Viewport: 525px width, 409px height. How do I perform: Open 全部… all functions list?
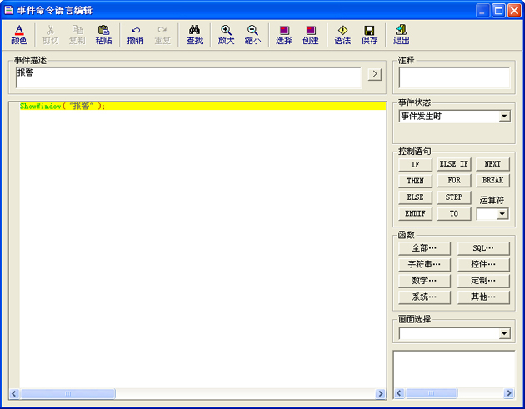[424, 248]
